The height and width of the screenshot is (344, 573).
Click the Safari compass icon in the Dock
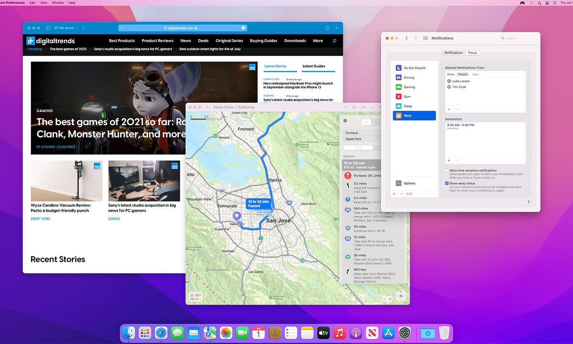161,333
